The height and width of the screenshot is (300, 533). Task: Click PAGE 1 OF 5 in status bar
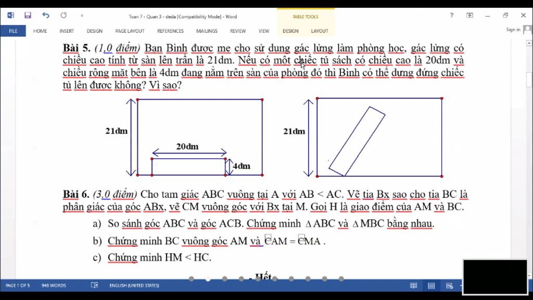(x=18, y=285)
